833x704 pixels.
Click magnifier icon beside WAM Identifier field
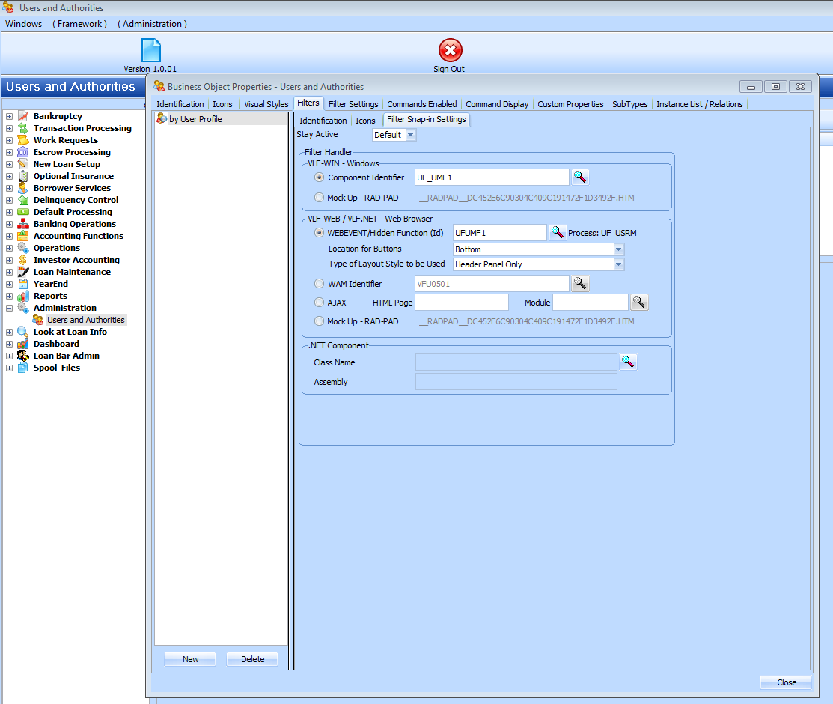pyautogui.click(x=581, y=284)
